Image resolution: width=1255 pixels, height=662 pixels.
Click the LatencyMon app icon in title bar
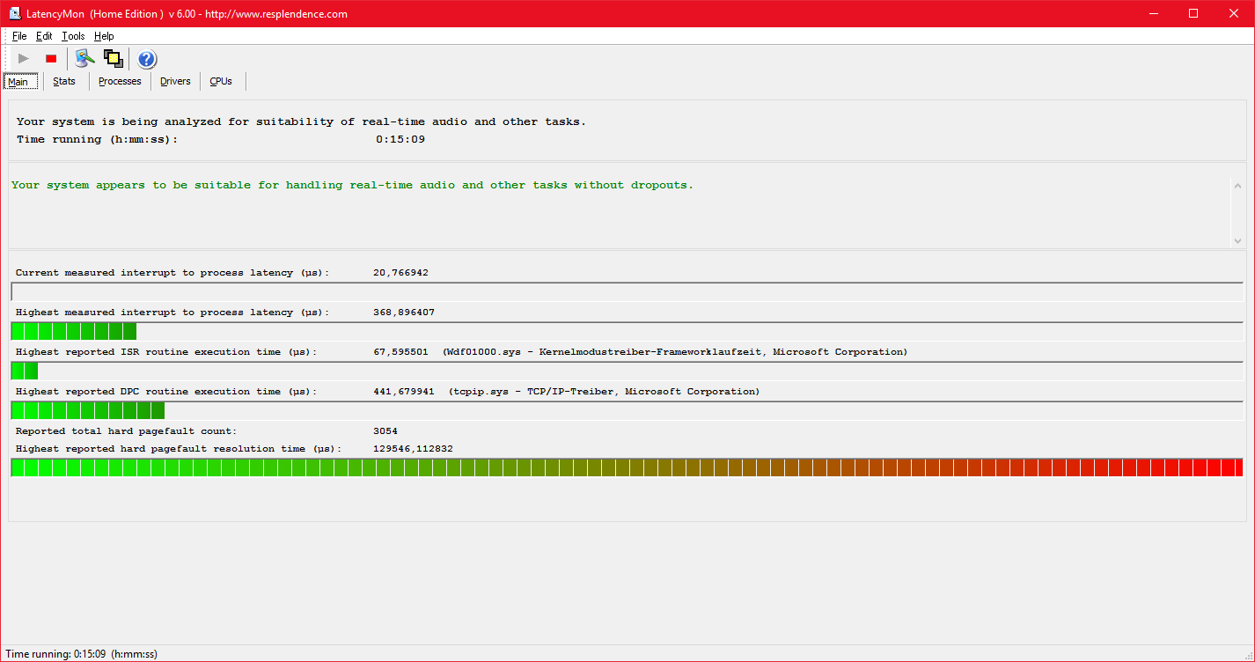tap(15, 13)
